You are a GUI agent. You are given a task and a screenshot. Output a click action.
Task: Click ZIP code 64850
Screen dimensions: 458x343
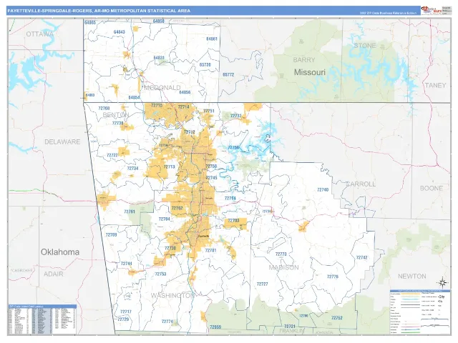coord(159,21)
